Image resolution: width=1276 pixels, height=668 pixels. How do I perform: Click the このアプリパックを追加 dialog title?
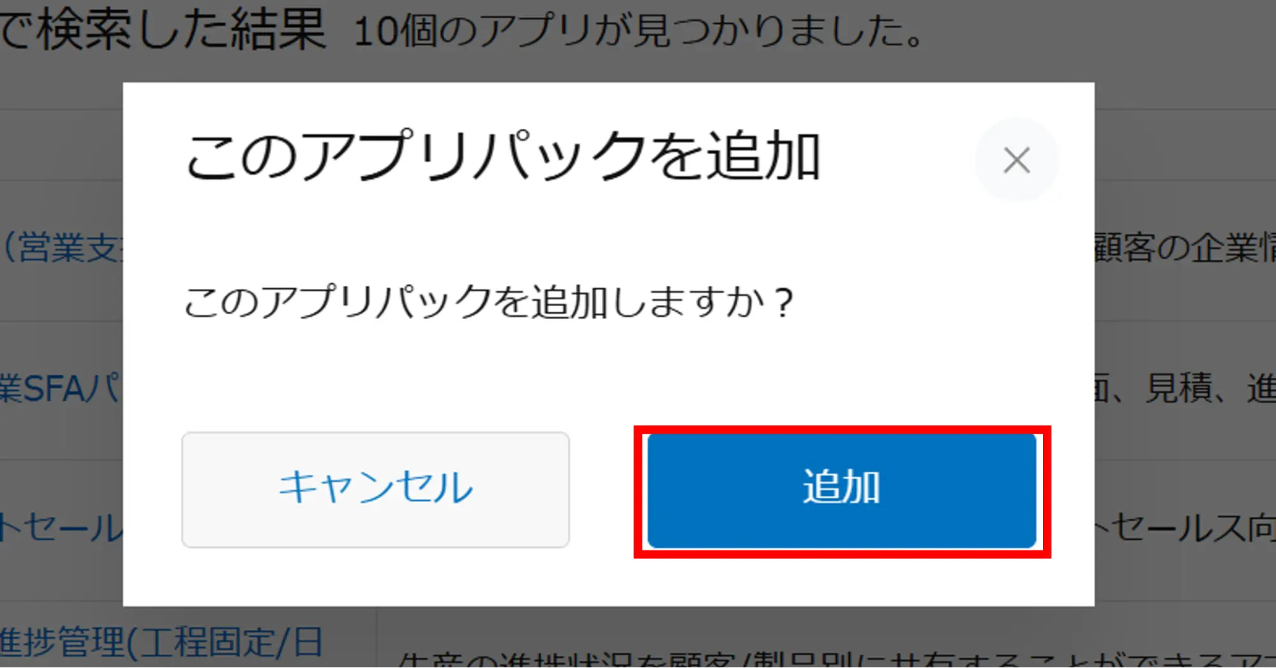pos(502,156)
